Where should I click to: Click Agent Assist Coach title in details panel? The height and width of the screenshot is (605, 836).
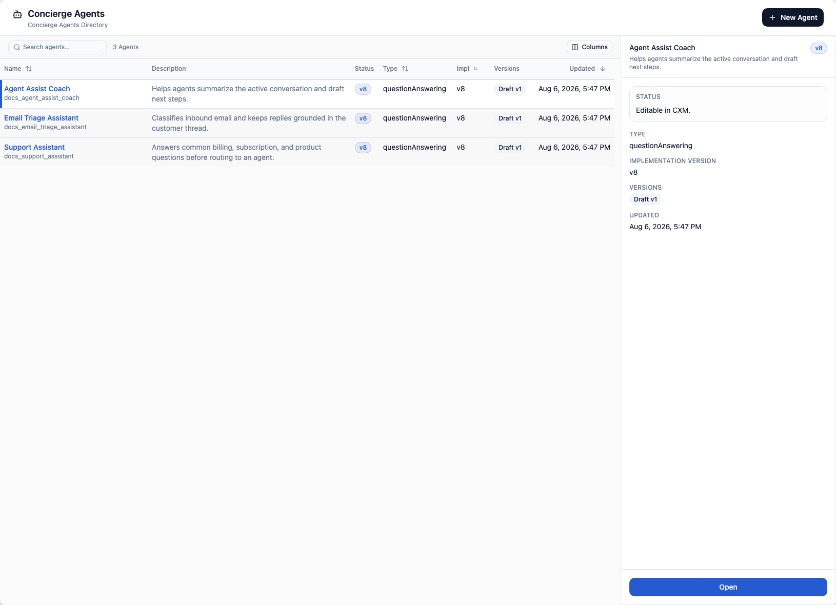pyautogui.click(x=662, y=48)
